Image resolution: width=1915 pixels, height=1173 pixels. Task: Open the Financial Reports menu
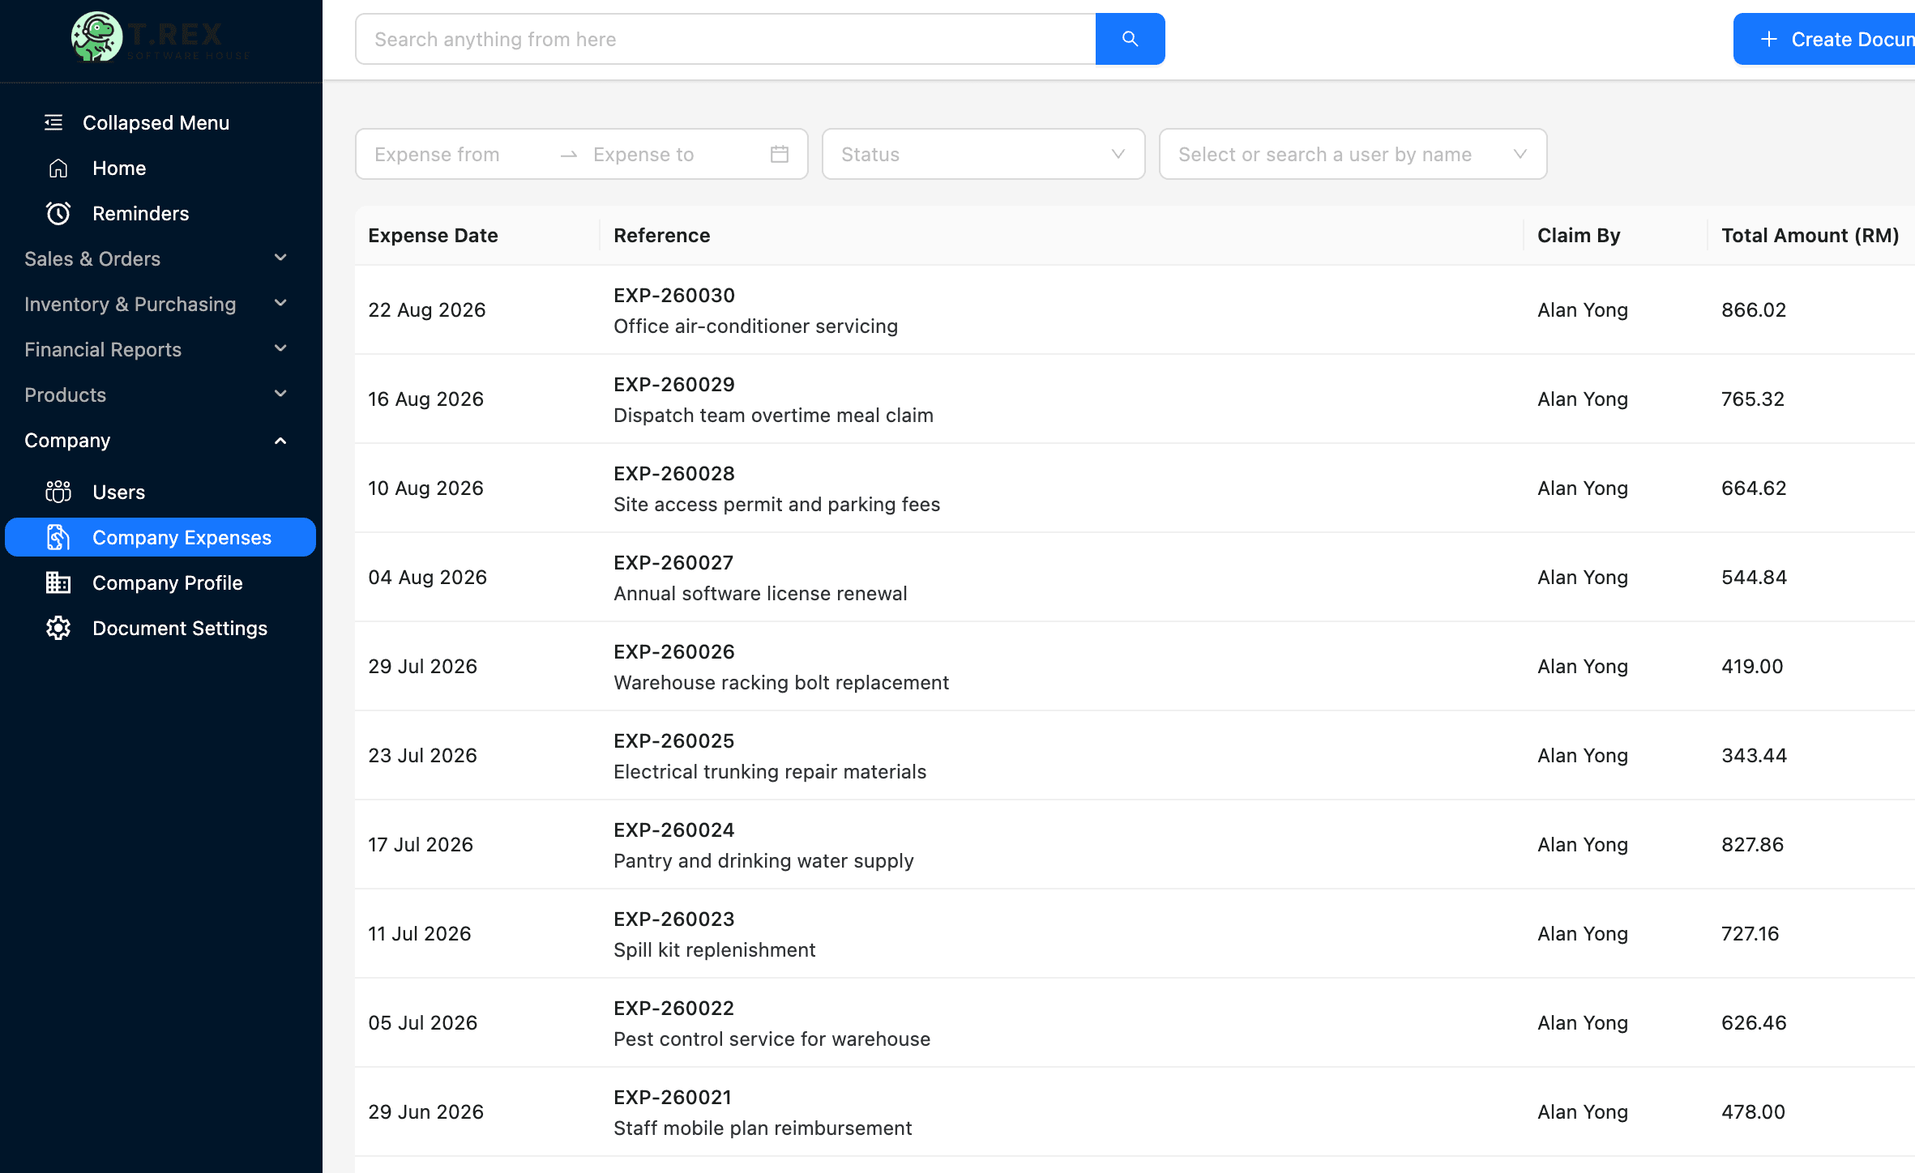click(154, 349)
